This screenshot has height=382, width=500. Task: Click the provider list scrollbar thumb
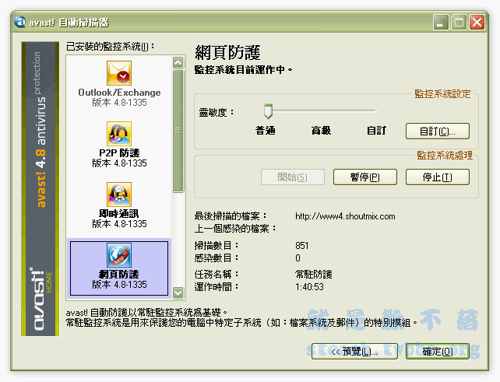[178, 131]
